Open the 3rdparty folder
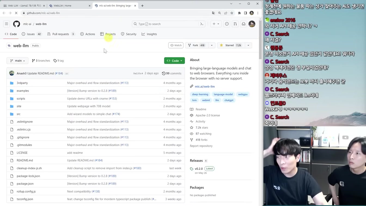This screenshot has height=206, width=366. [22, 83]
